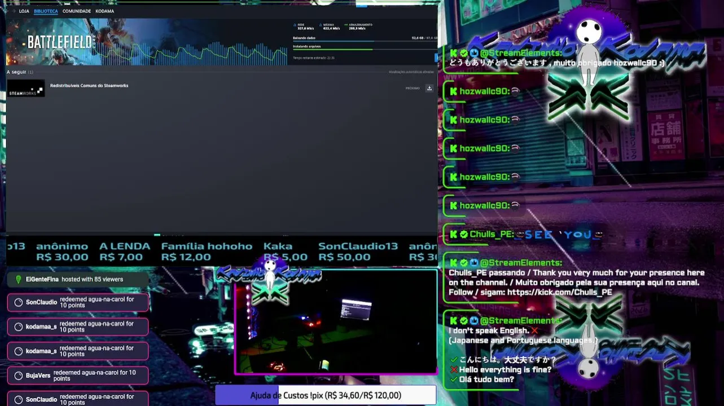Click the red X after 'I don't speak English.'
Screen dimensions: 724x406
tap(534, 330)
